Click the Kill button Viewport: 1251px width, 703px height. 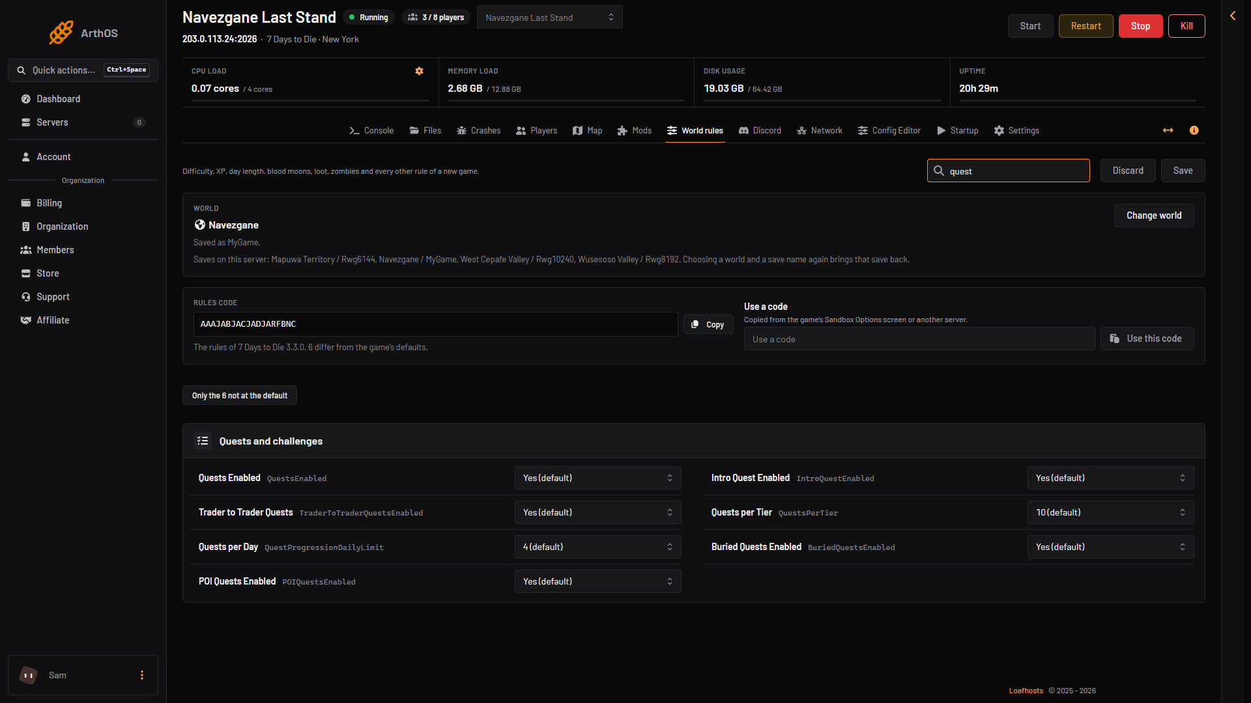pyautogui.click(x=1186, y=26)
